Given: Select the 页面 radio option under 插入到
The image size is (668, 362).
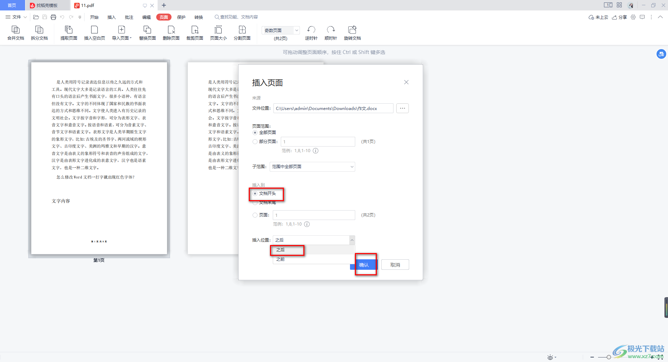Looking at the screenshot, I should (255, 215).
